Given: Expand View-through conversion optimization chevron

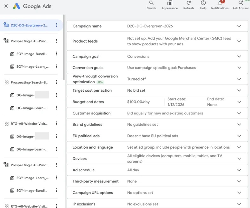Looking at the screenshot, I should pos(239,79).
